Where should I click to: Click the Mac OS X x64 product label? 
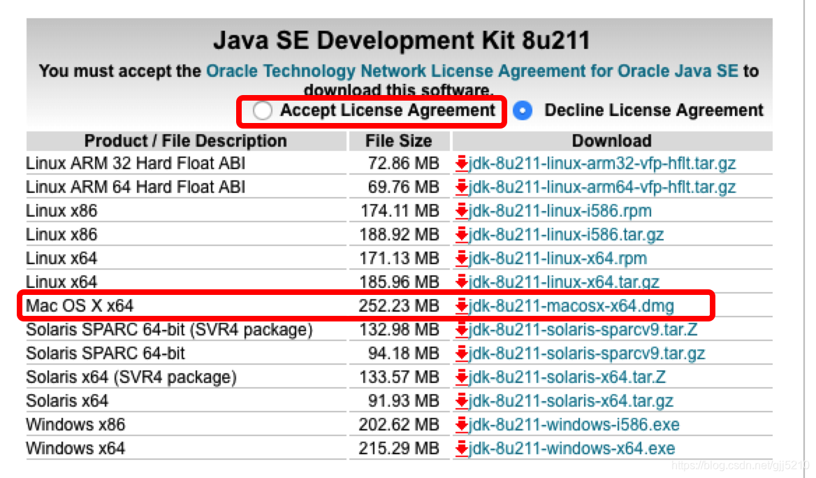[x=80, y=305]
